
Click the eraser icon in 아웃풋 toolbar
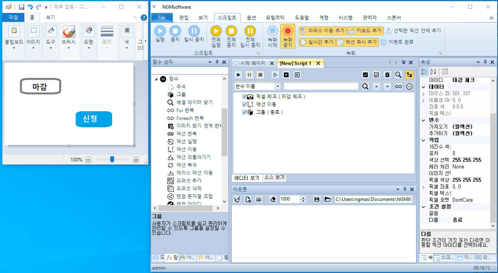click(x=273, y=199)
